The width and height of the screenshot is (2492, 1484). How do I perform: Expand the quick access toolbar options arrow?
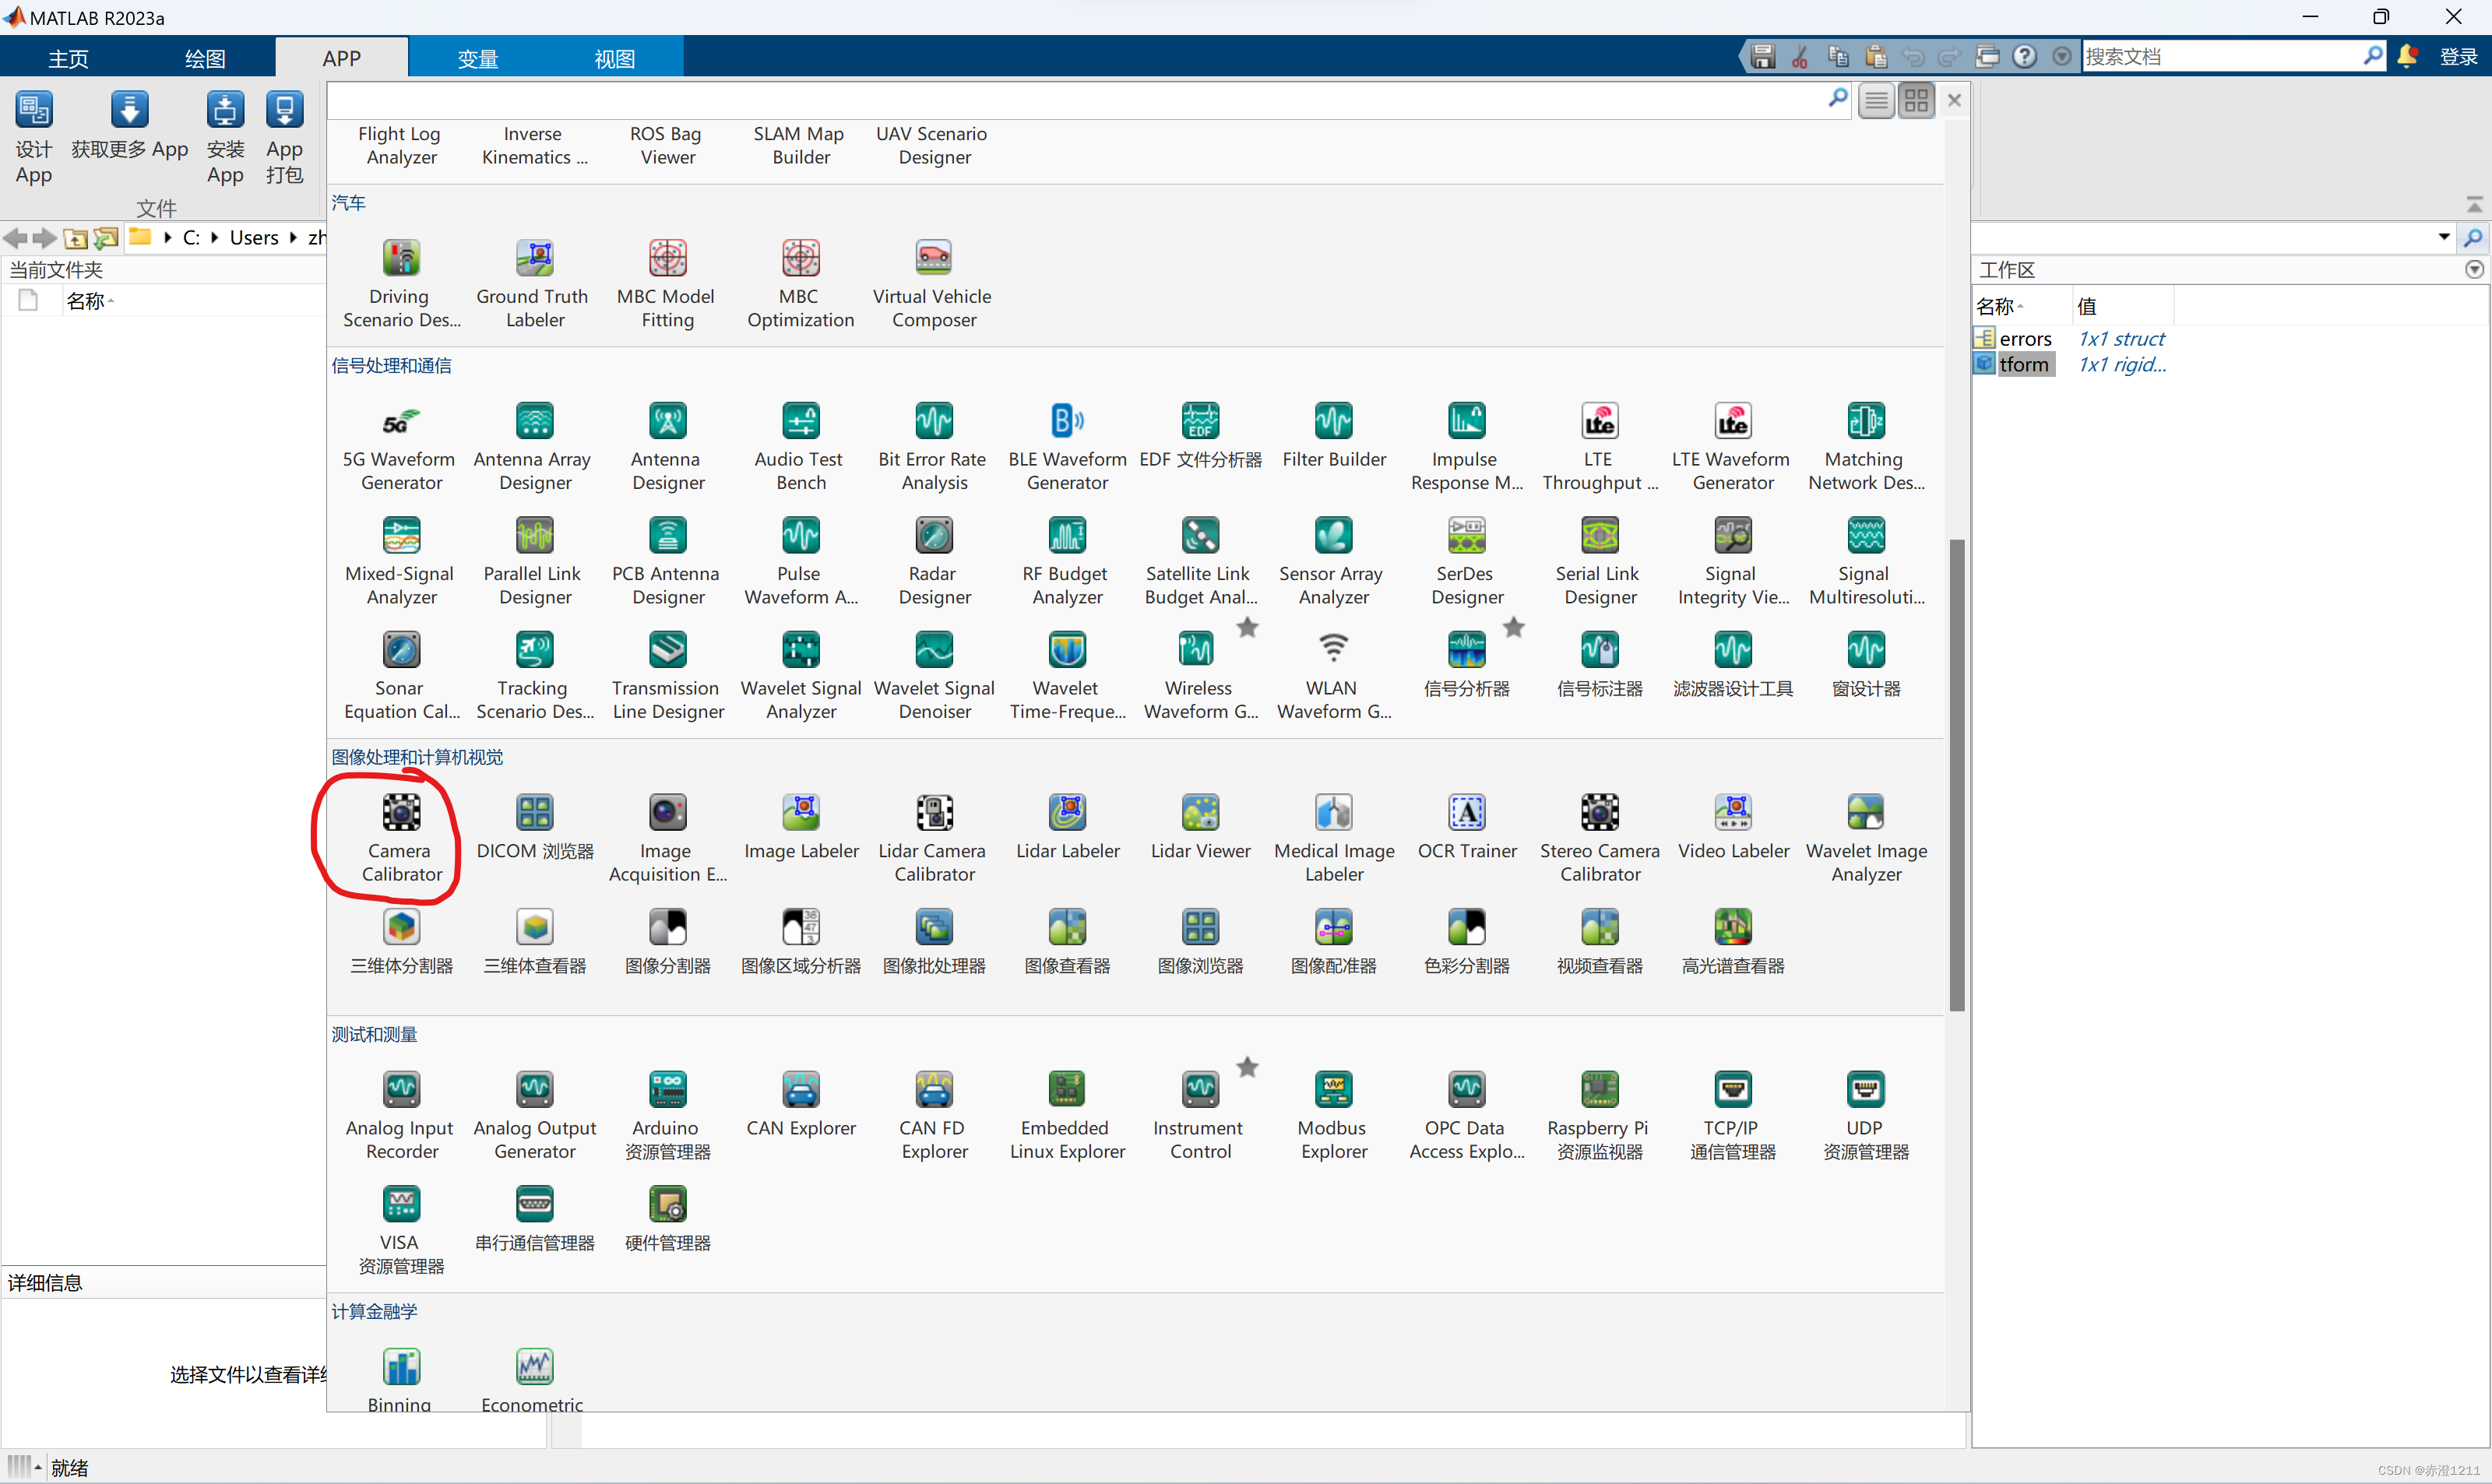click(2062, 57)
